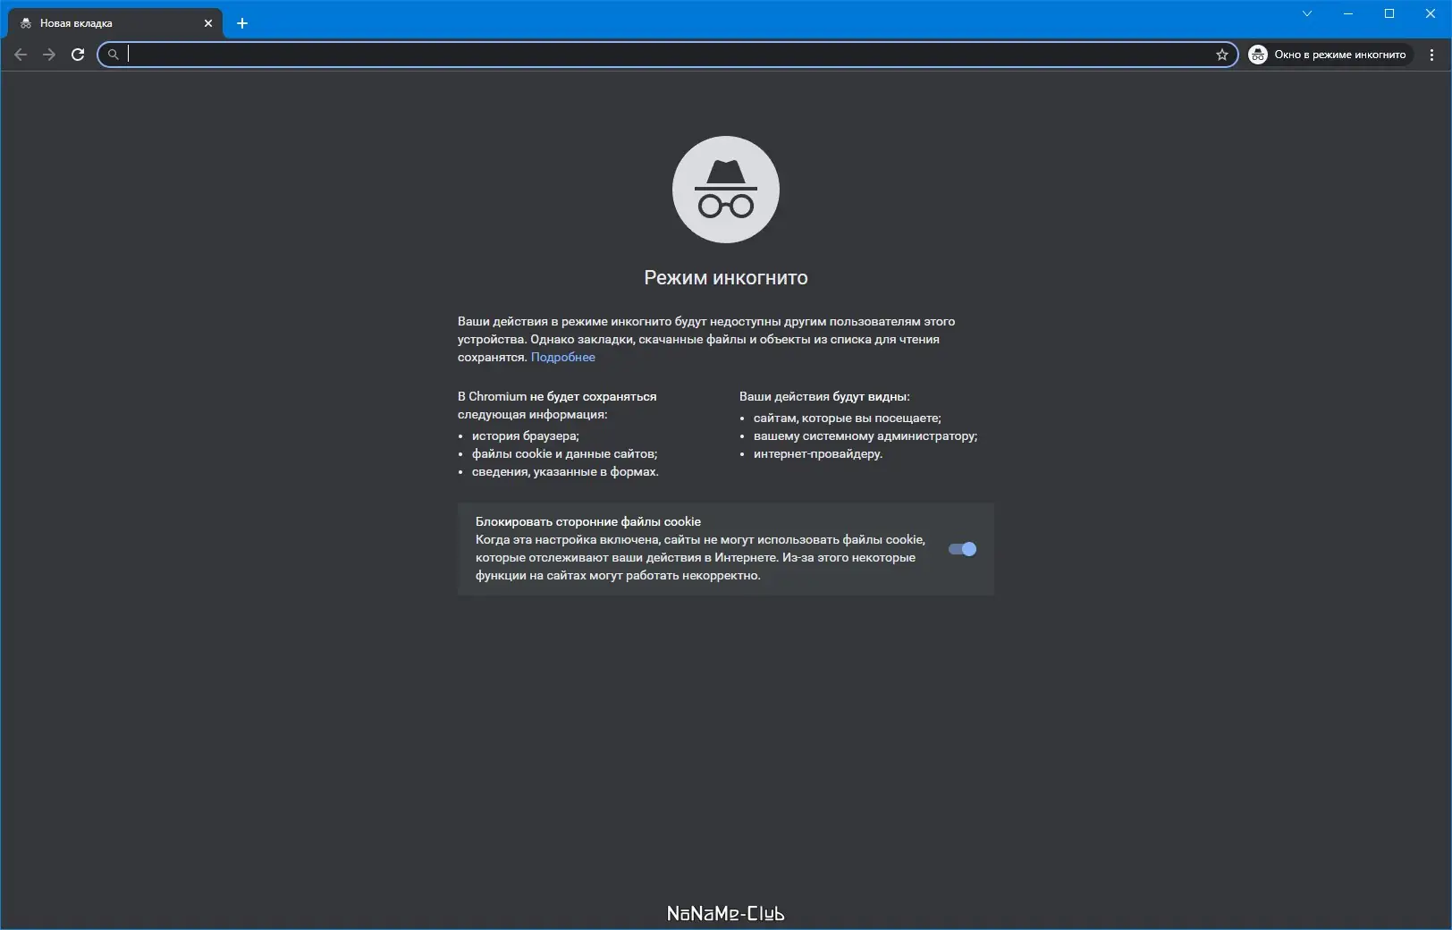The width and height of the screenshot is (1452, 930).
Task: Click the search magnifier icon in address bar
Action: [x=113, y=55]
